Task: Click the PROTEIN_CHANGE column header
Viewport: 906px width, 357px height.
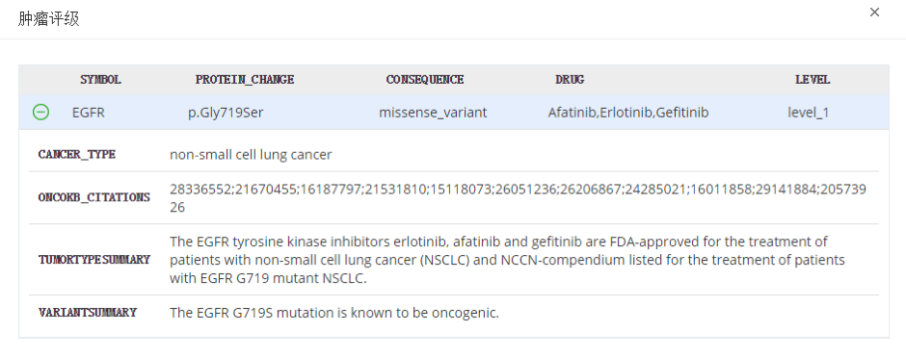Action: coord(245,80)
